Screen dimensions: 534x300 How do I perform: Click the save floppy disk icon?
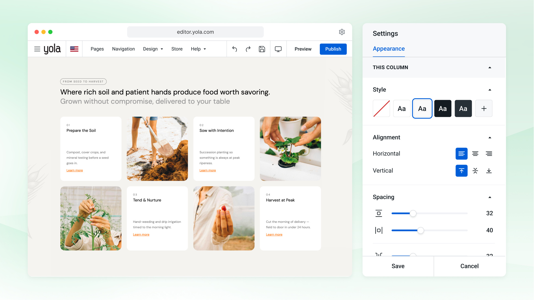coord(262,49)
